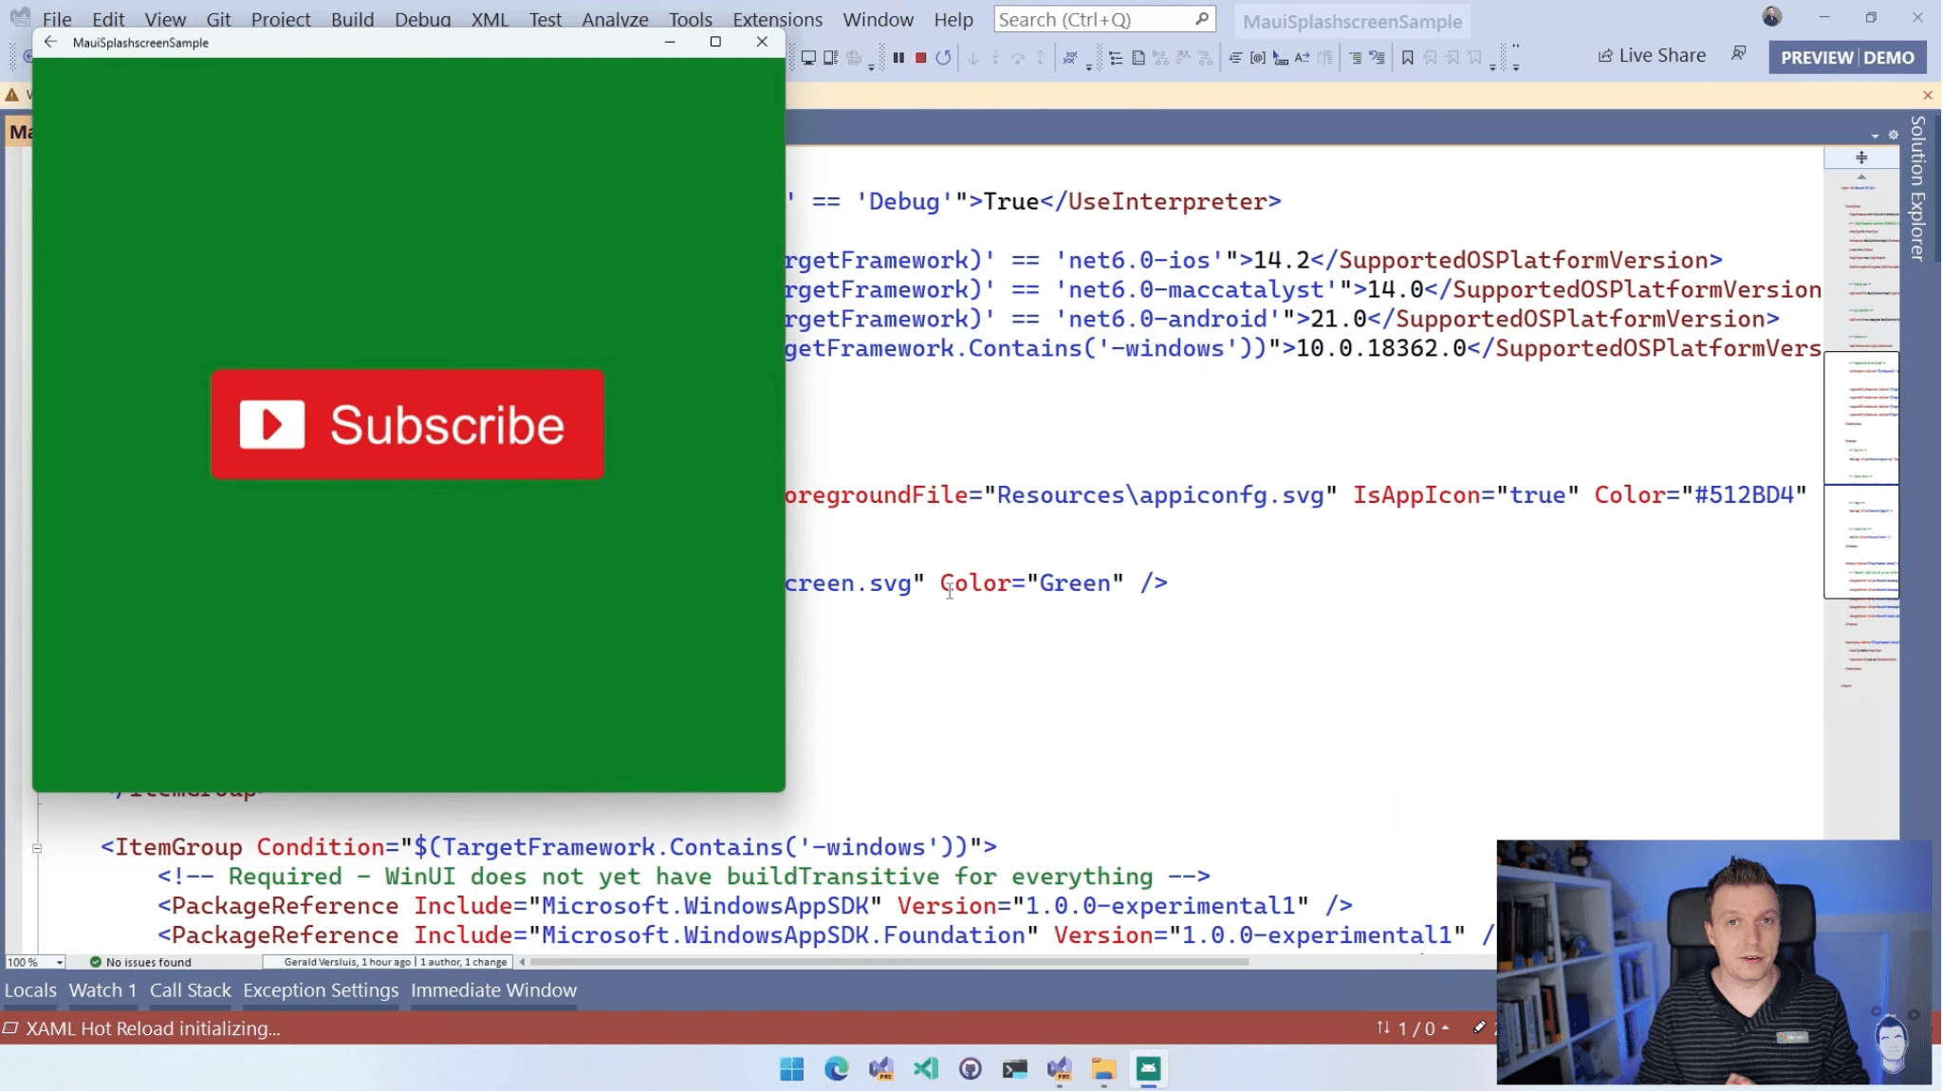Open the Git dropdown menu
The image size is (1943, 1091).
pos(217,19)
